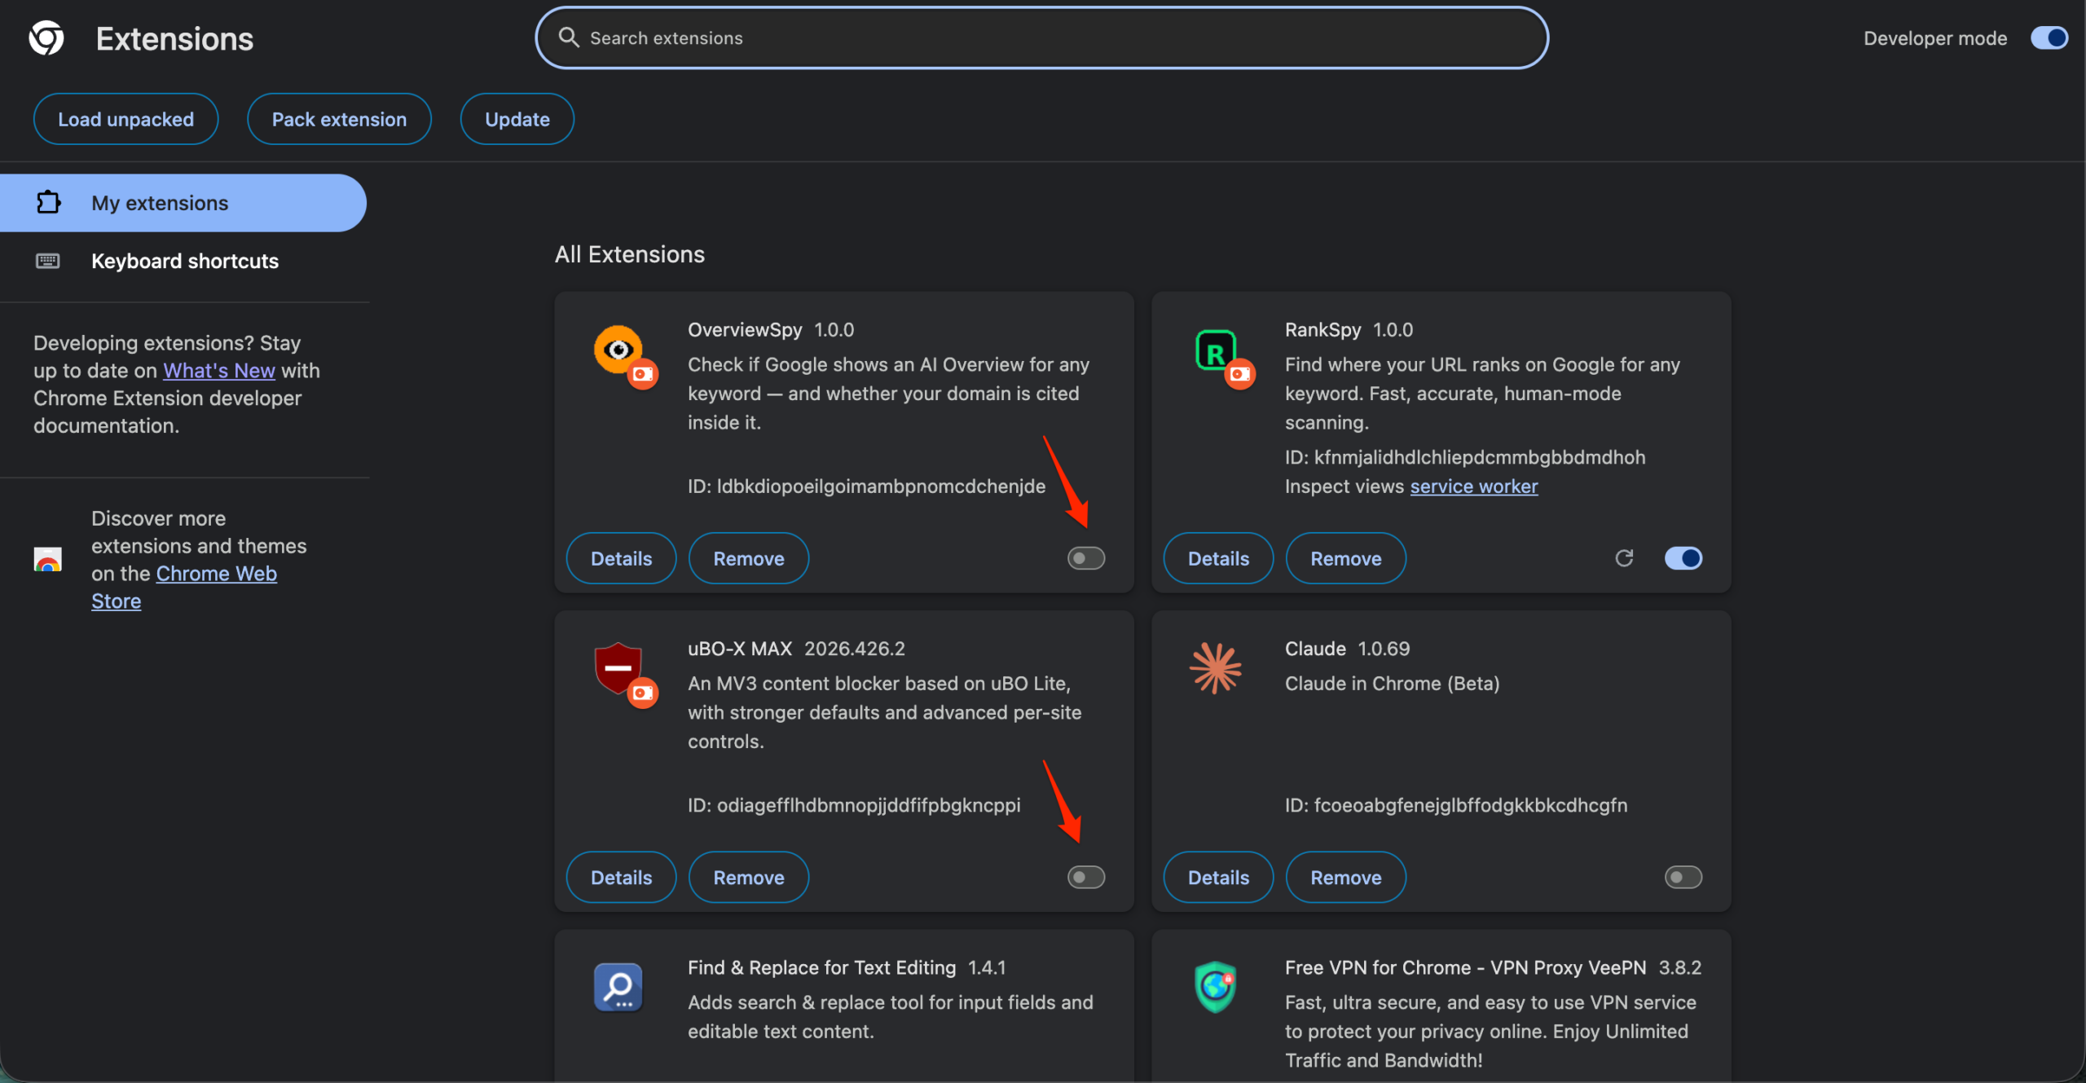Inspect RankSpy service worker link

[1473, 486]
